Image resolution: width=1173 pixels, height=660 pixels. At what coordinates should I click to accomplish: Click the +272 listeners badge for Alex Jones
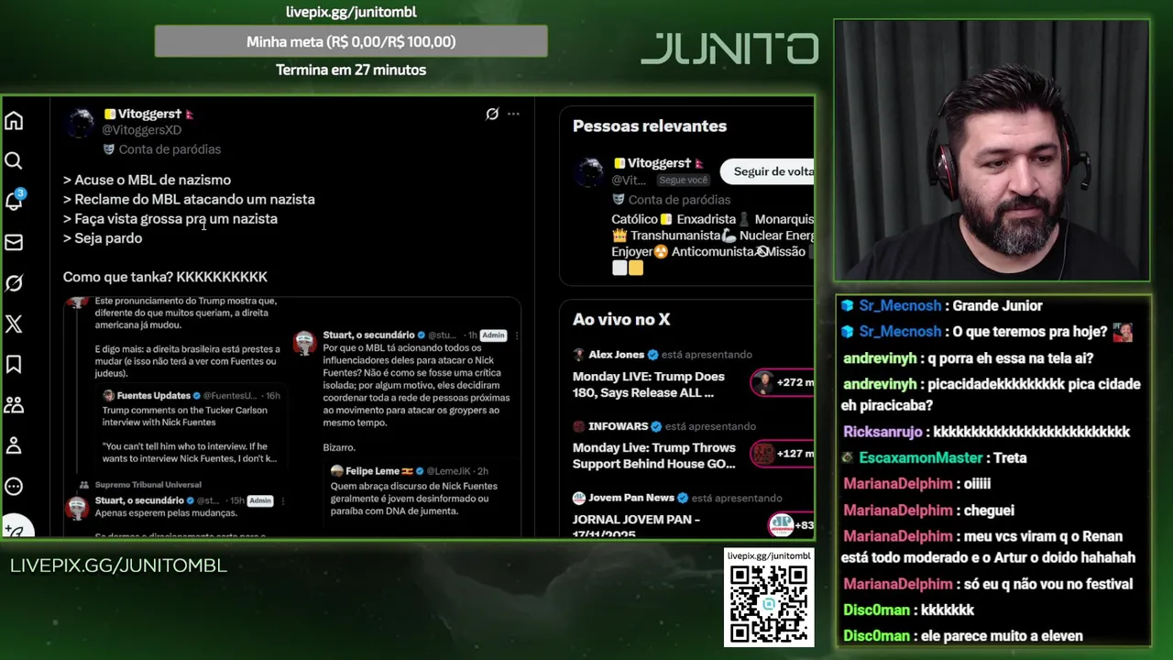[783, 382]
